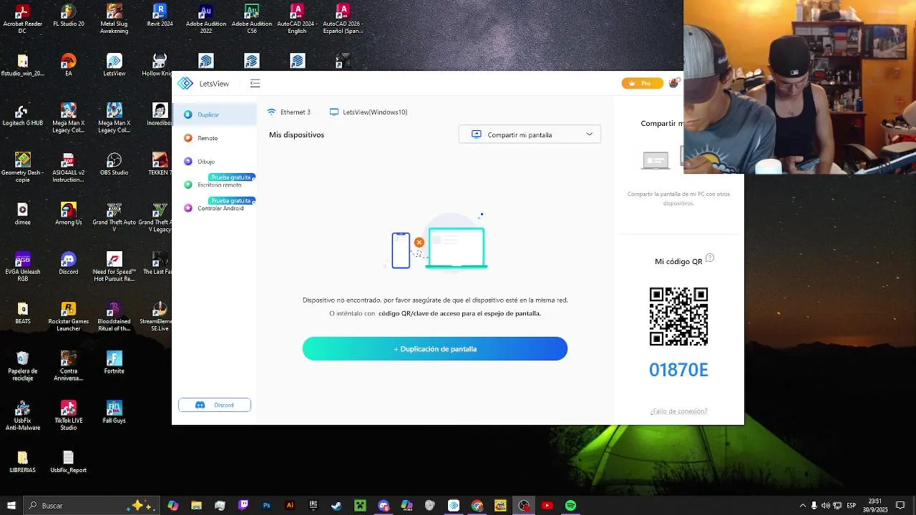The width and height of the screenshot is (916, 515).
Task: Open TikTok LIVE Studio desktop icon
Action: [x=69, y=416]
